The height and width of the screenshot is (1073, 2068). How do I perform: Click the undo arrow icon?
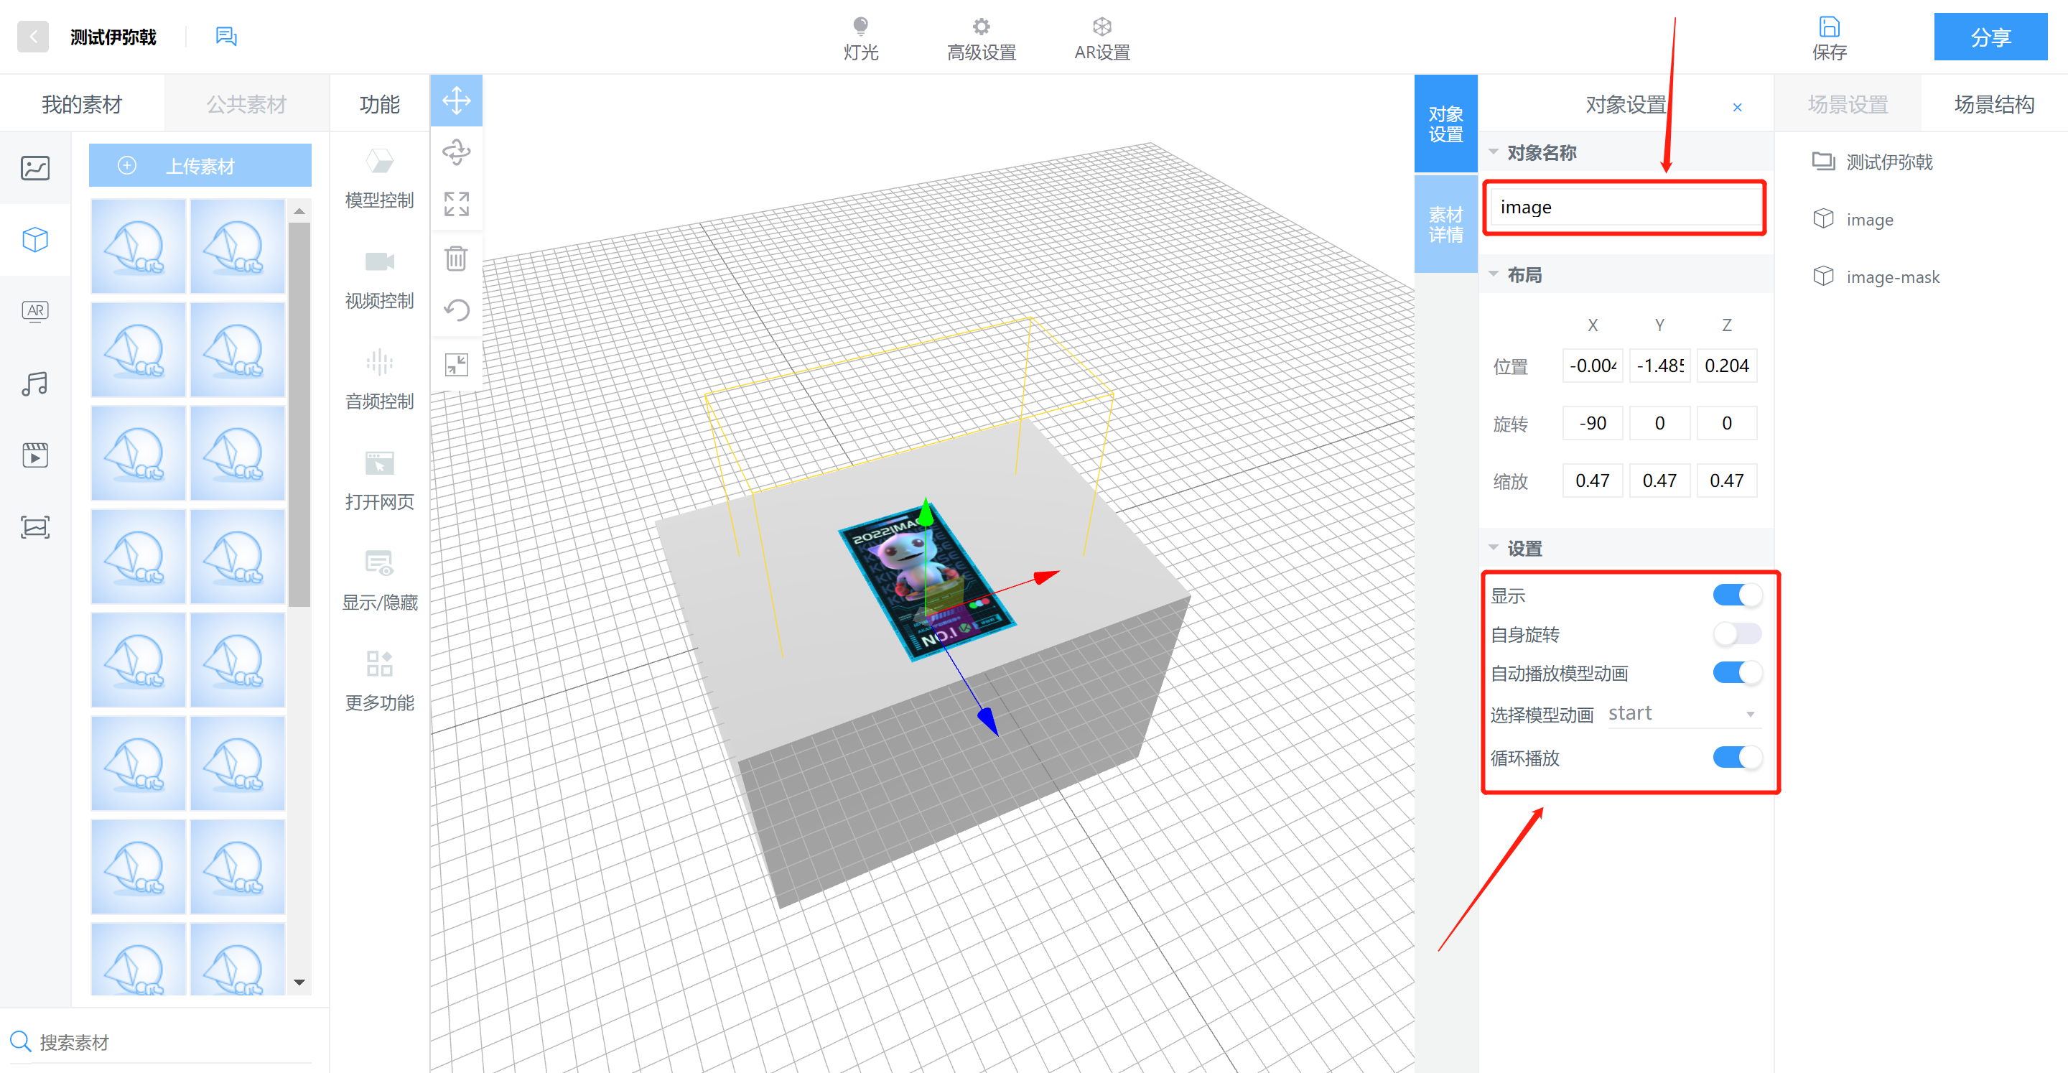[x=456, y=310]
